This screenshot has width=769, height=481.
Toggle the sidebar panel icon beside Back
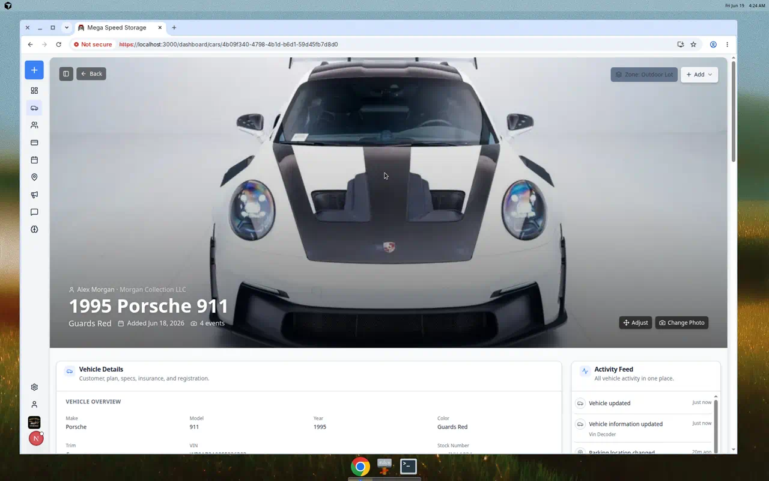(66, 74)
